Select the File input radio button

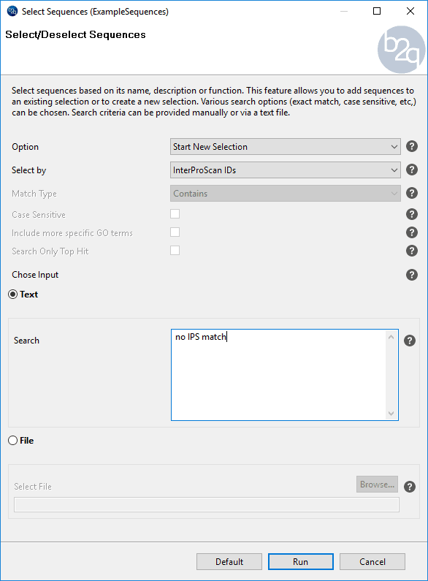pyautogui.click(x=13, y=440)
